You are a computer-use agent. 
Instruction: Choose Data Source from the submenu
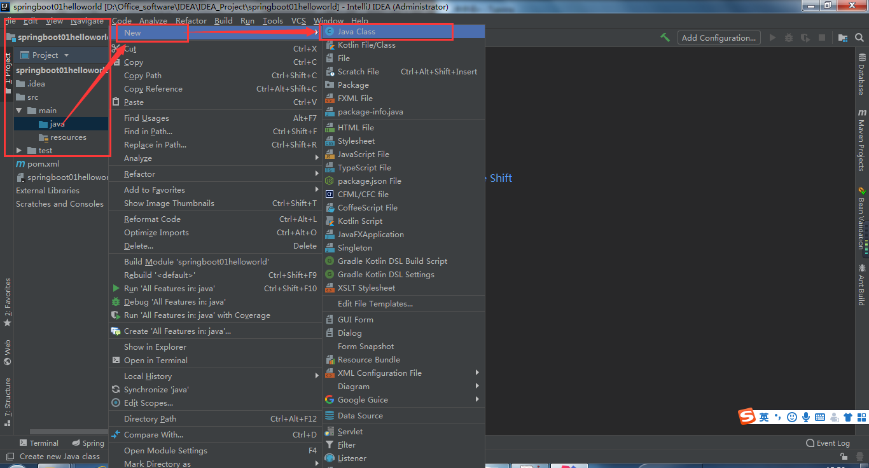(x=403, y=416)
